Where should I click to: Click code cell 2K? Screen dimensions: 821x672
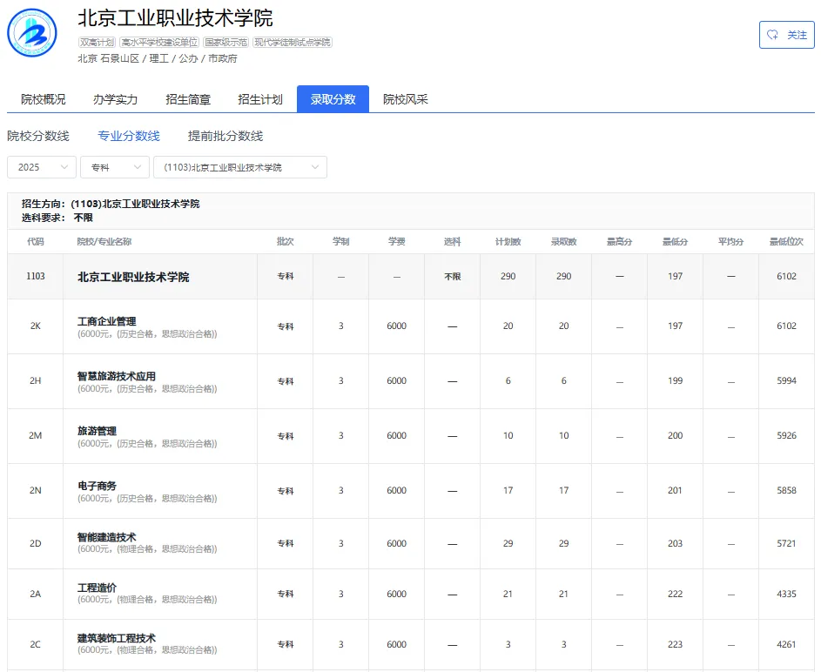click(35, 326)
